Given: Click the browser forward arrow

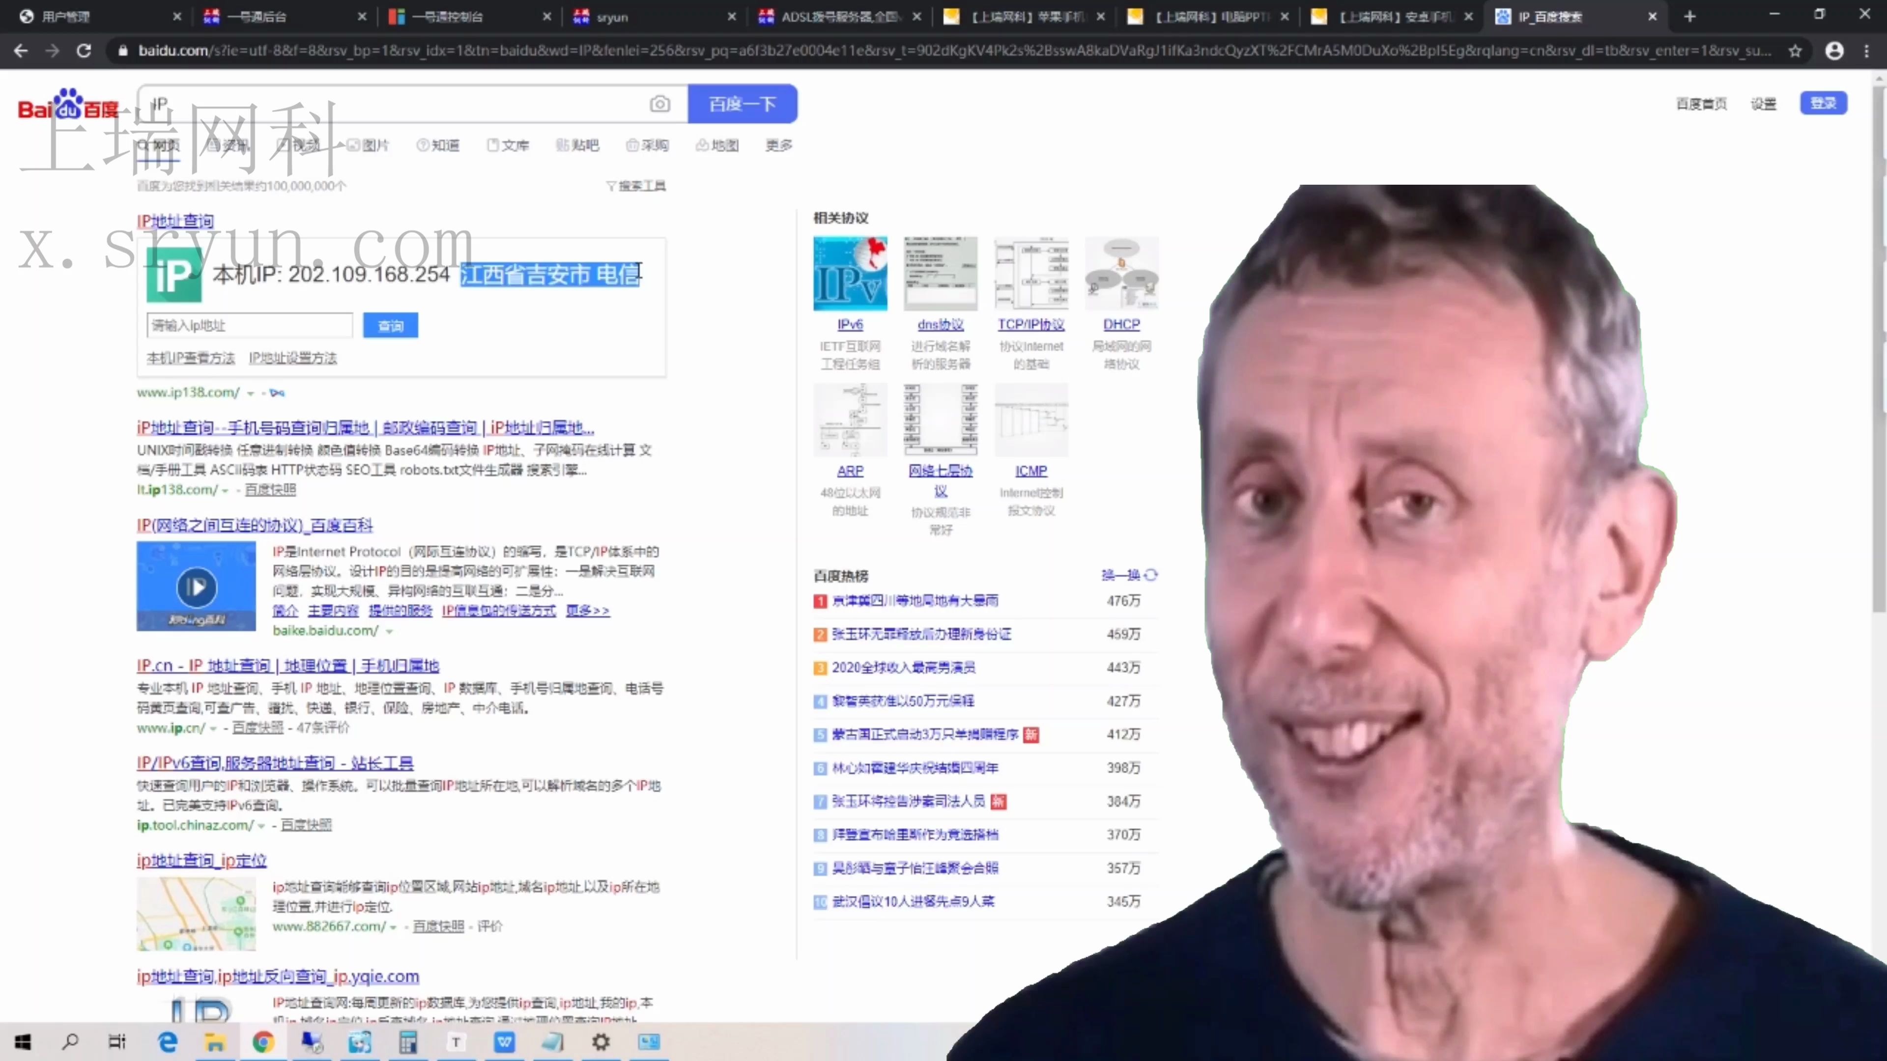Looking at the screenshot, I should (52, 51).
